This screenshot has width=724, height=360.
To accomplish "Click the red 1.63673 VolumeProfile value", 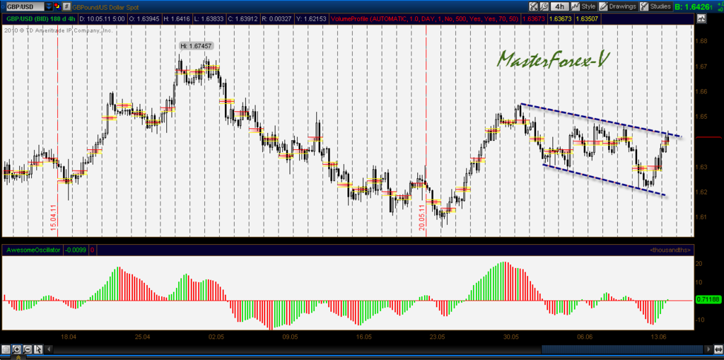I will (535, 19).
